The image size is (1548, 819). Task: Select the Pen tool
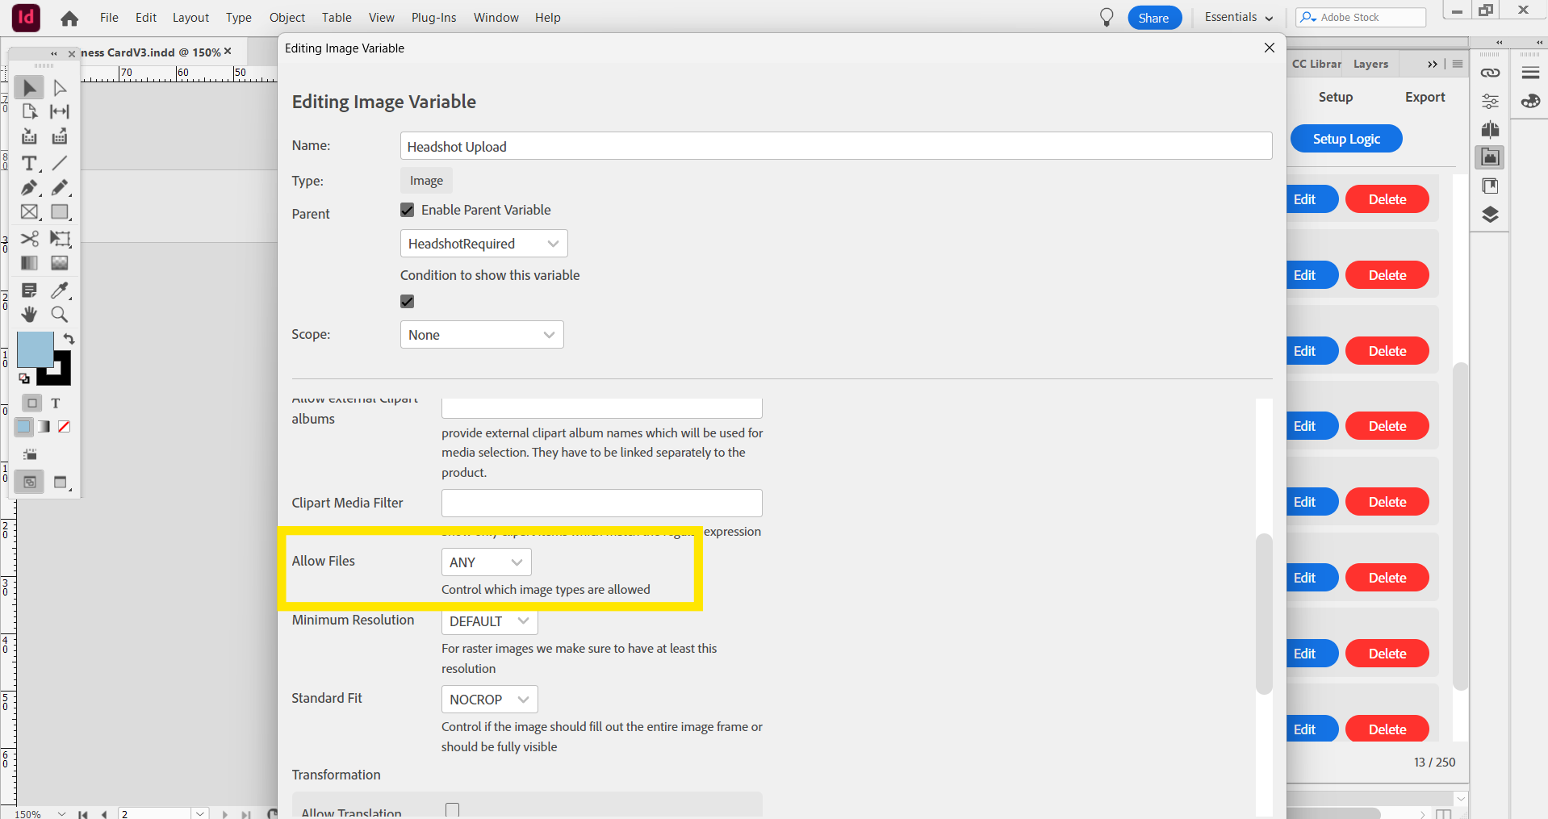[29, 188]
